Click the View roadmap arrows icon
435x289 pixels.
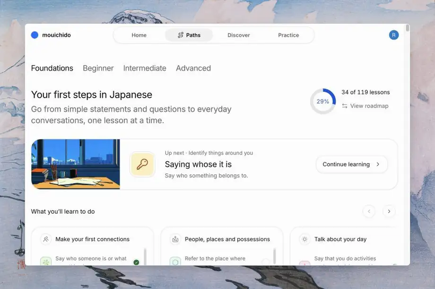coord(345,106)
